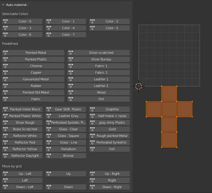The width and height of the screenshot is (212, 193).
Task: Click the icon beside Painted Metal
Action: pos(5,53)
